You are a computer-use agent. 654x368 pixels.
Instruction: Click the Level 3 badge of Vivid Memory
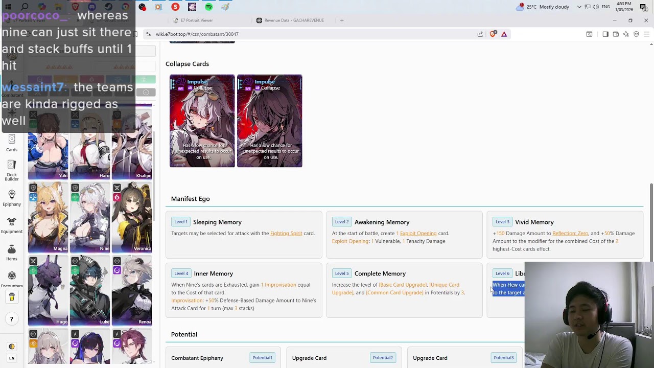[x=502, y=222]
